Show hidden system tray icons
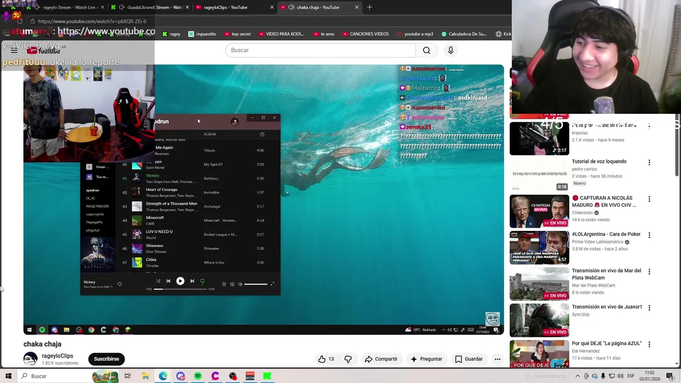 pyautogui.click(x=578, y=376)
